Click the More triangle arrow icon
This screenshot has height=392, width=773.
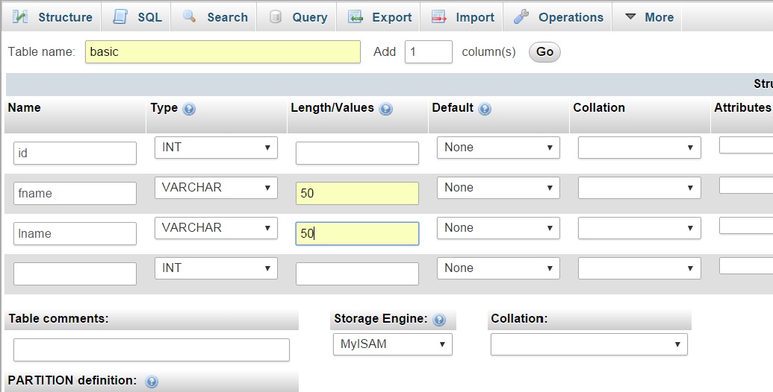(630, 16)
